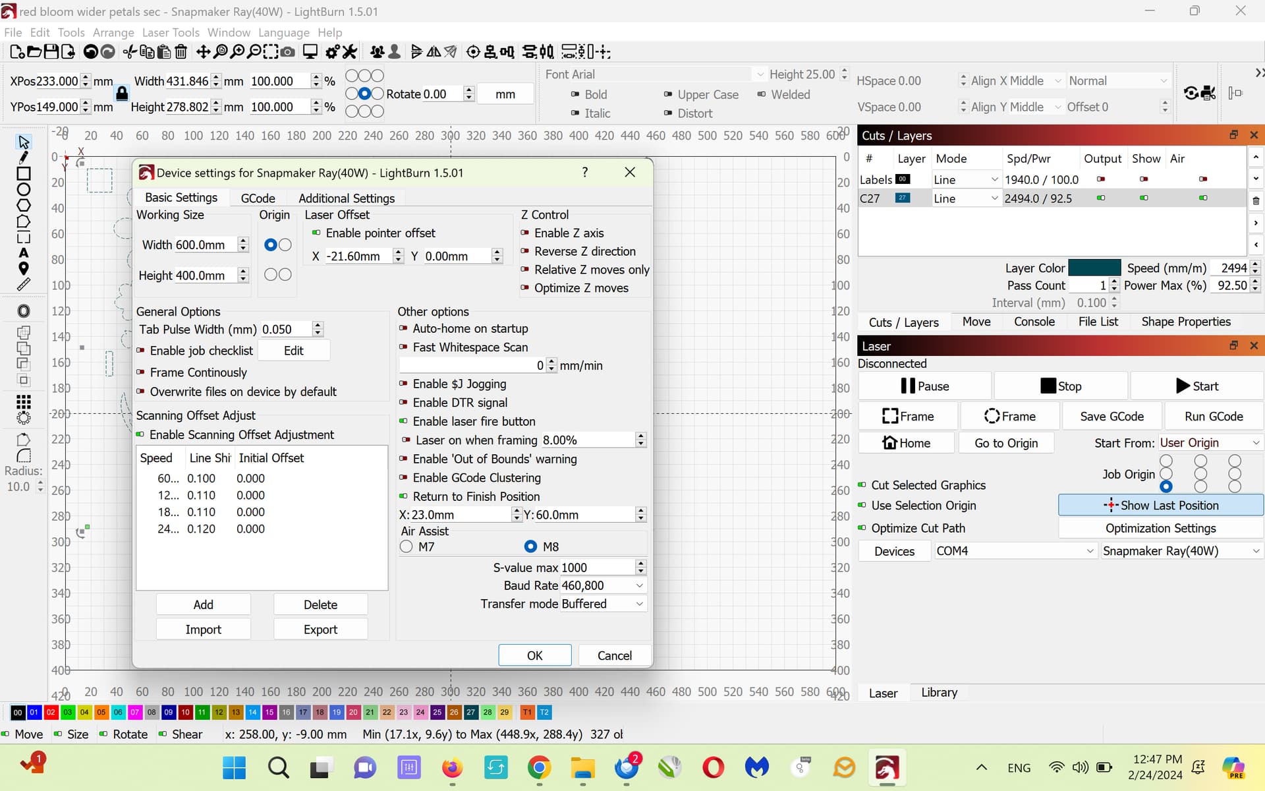The image size is (1265, 791).
Task: Select the Draw Lines pencil tool
Action: 24,158
